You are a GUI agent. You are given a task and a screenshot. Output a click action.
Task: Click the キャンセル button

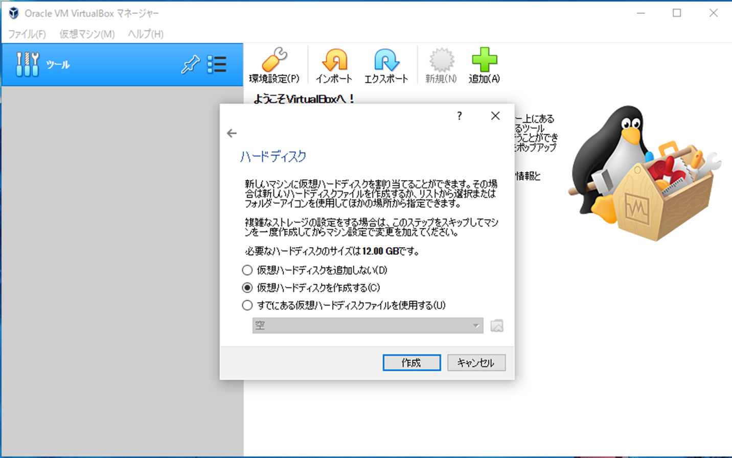pos(476,363)
